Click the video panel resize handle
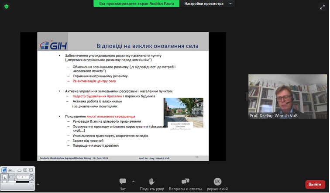The width and height of the screenshot is (330, 193). pyautogui.click(x=247, y=96)
